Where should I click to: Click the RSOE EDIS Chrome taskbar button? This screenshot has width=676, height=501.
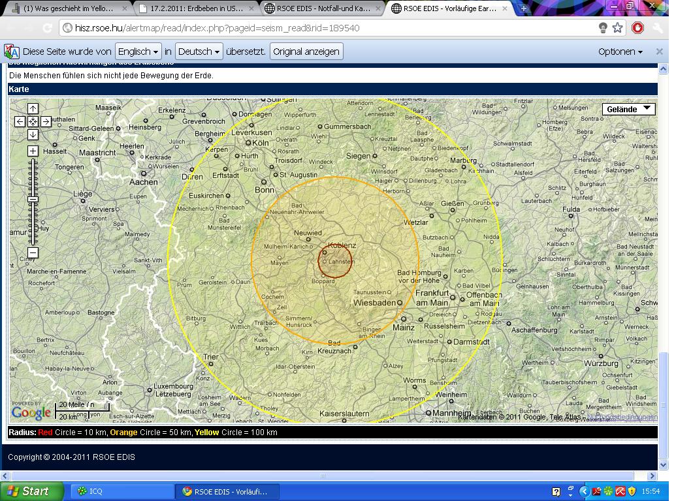[228, 491]
